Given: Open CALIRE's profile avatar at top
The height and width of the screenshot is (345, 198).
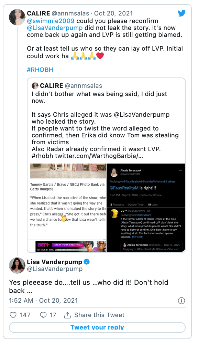Looking at the screenshot, I should pyautogui.click(x=17, y=17).
